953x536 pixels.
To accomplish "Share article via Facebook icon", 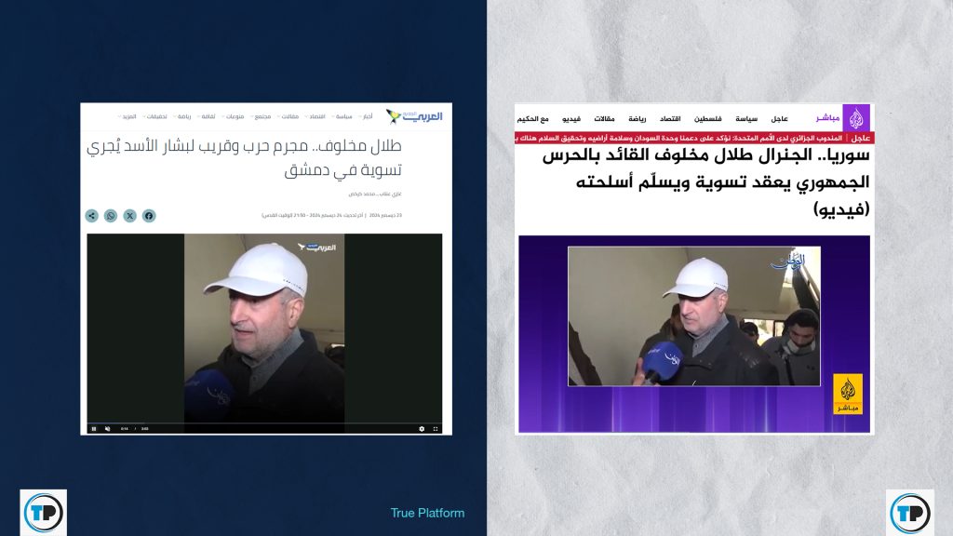I will [x=149, y=216].
